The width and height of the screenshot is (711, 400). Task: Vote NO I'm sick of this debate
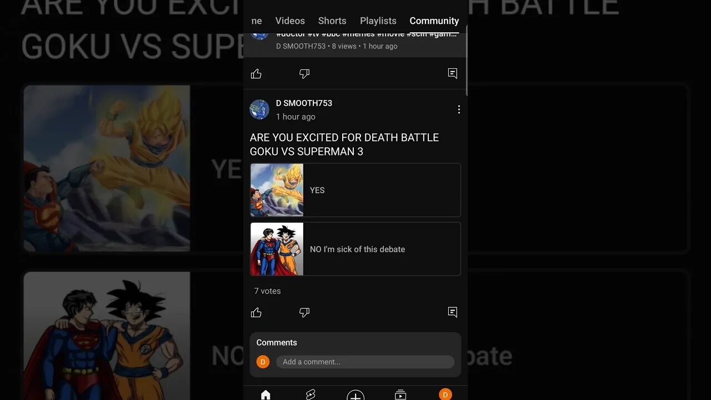[x=355, y=249]
